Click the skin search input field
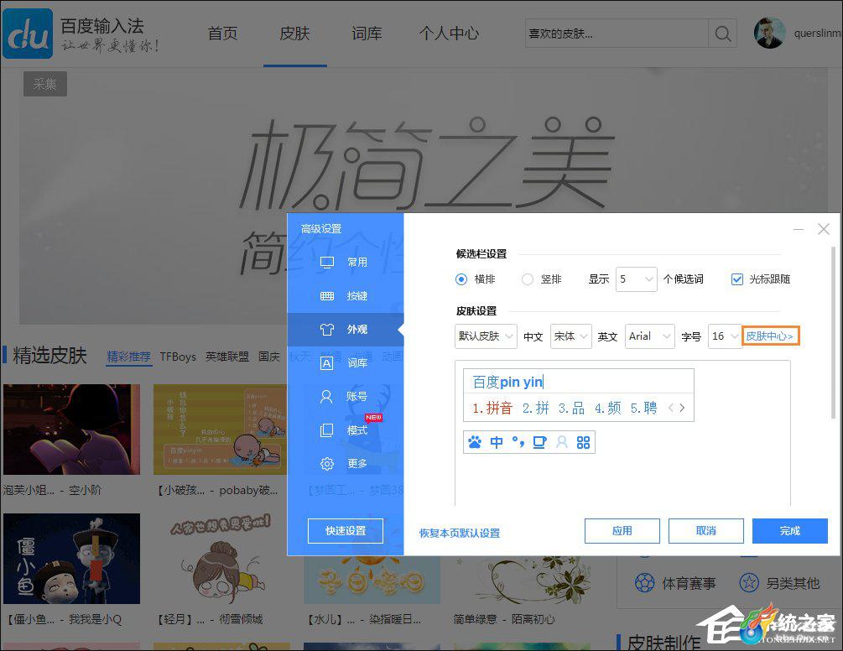Image resolution: width=843 pixels, height=651 pixels. tap(617, 34)
